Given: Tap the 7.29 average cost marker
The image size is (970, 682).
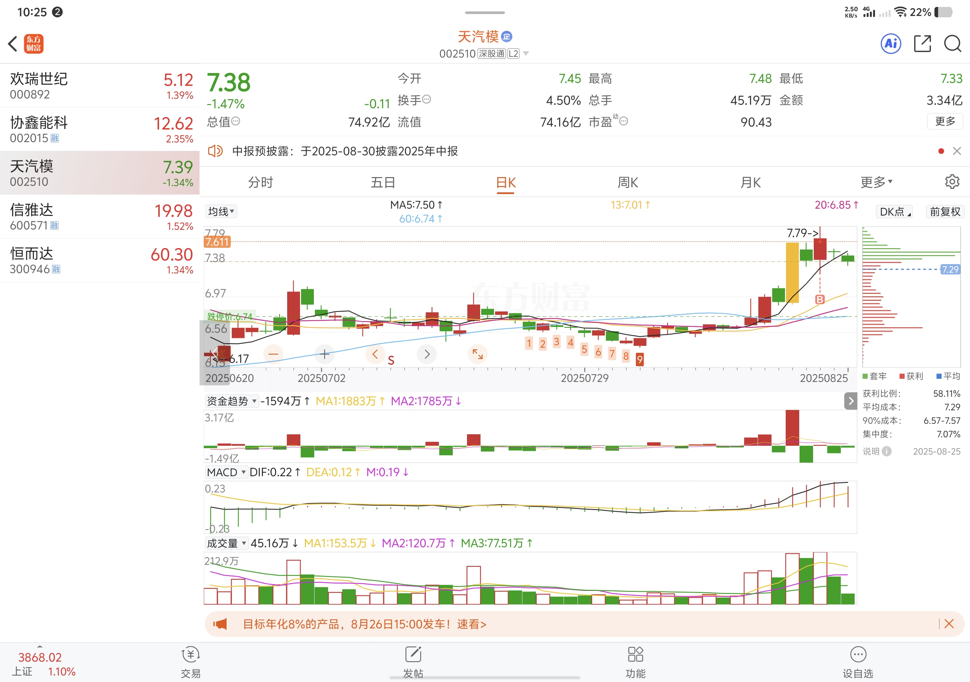Looking at the screenshot, I should [950, 269].
